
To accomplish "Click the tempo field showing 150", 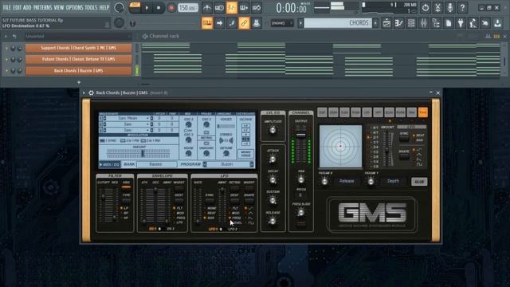I will [x=188, y=8].
